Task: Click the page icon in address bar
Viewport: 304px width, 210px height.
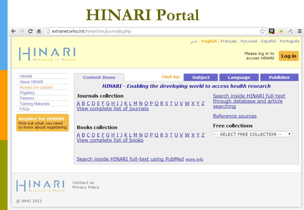Action: 48,31
